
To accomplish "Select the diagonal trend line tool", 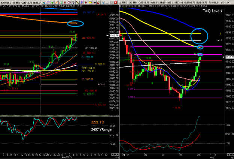I will 78,3.
